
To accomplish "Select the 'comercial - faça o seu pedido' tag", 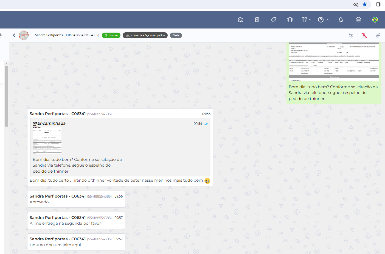I will pos(145,35).
